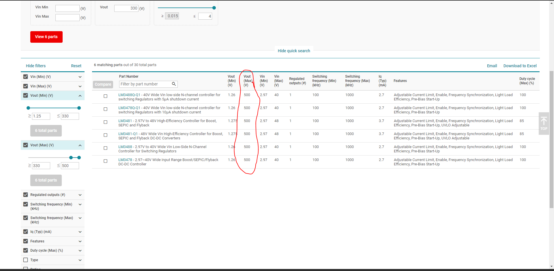Click the Vout 330 input field
Viewport: 554px width, 271px height.
[126, 8]
